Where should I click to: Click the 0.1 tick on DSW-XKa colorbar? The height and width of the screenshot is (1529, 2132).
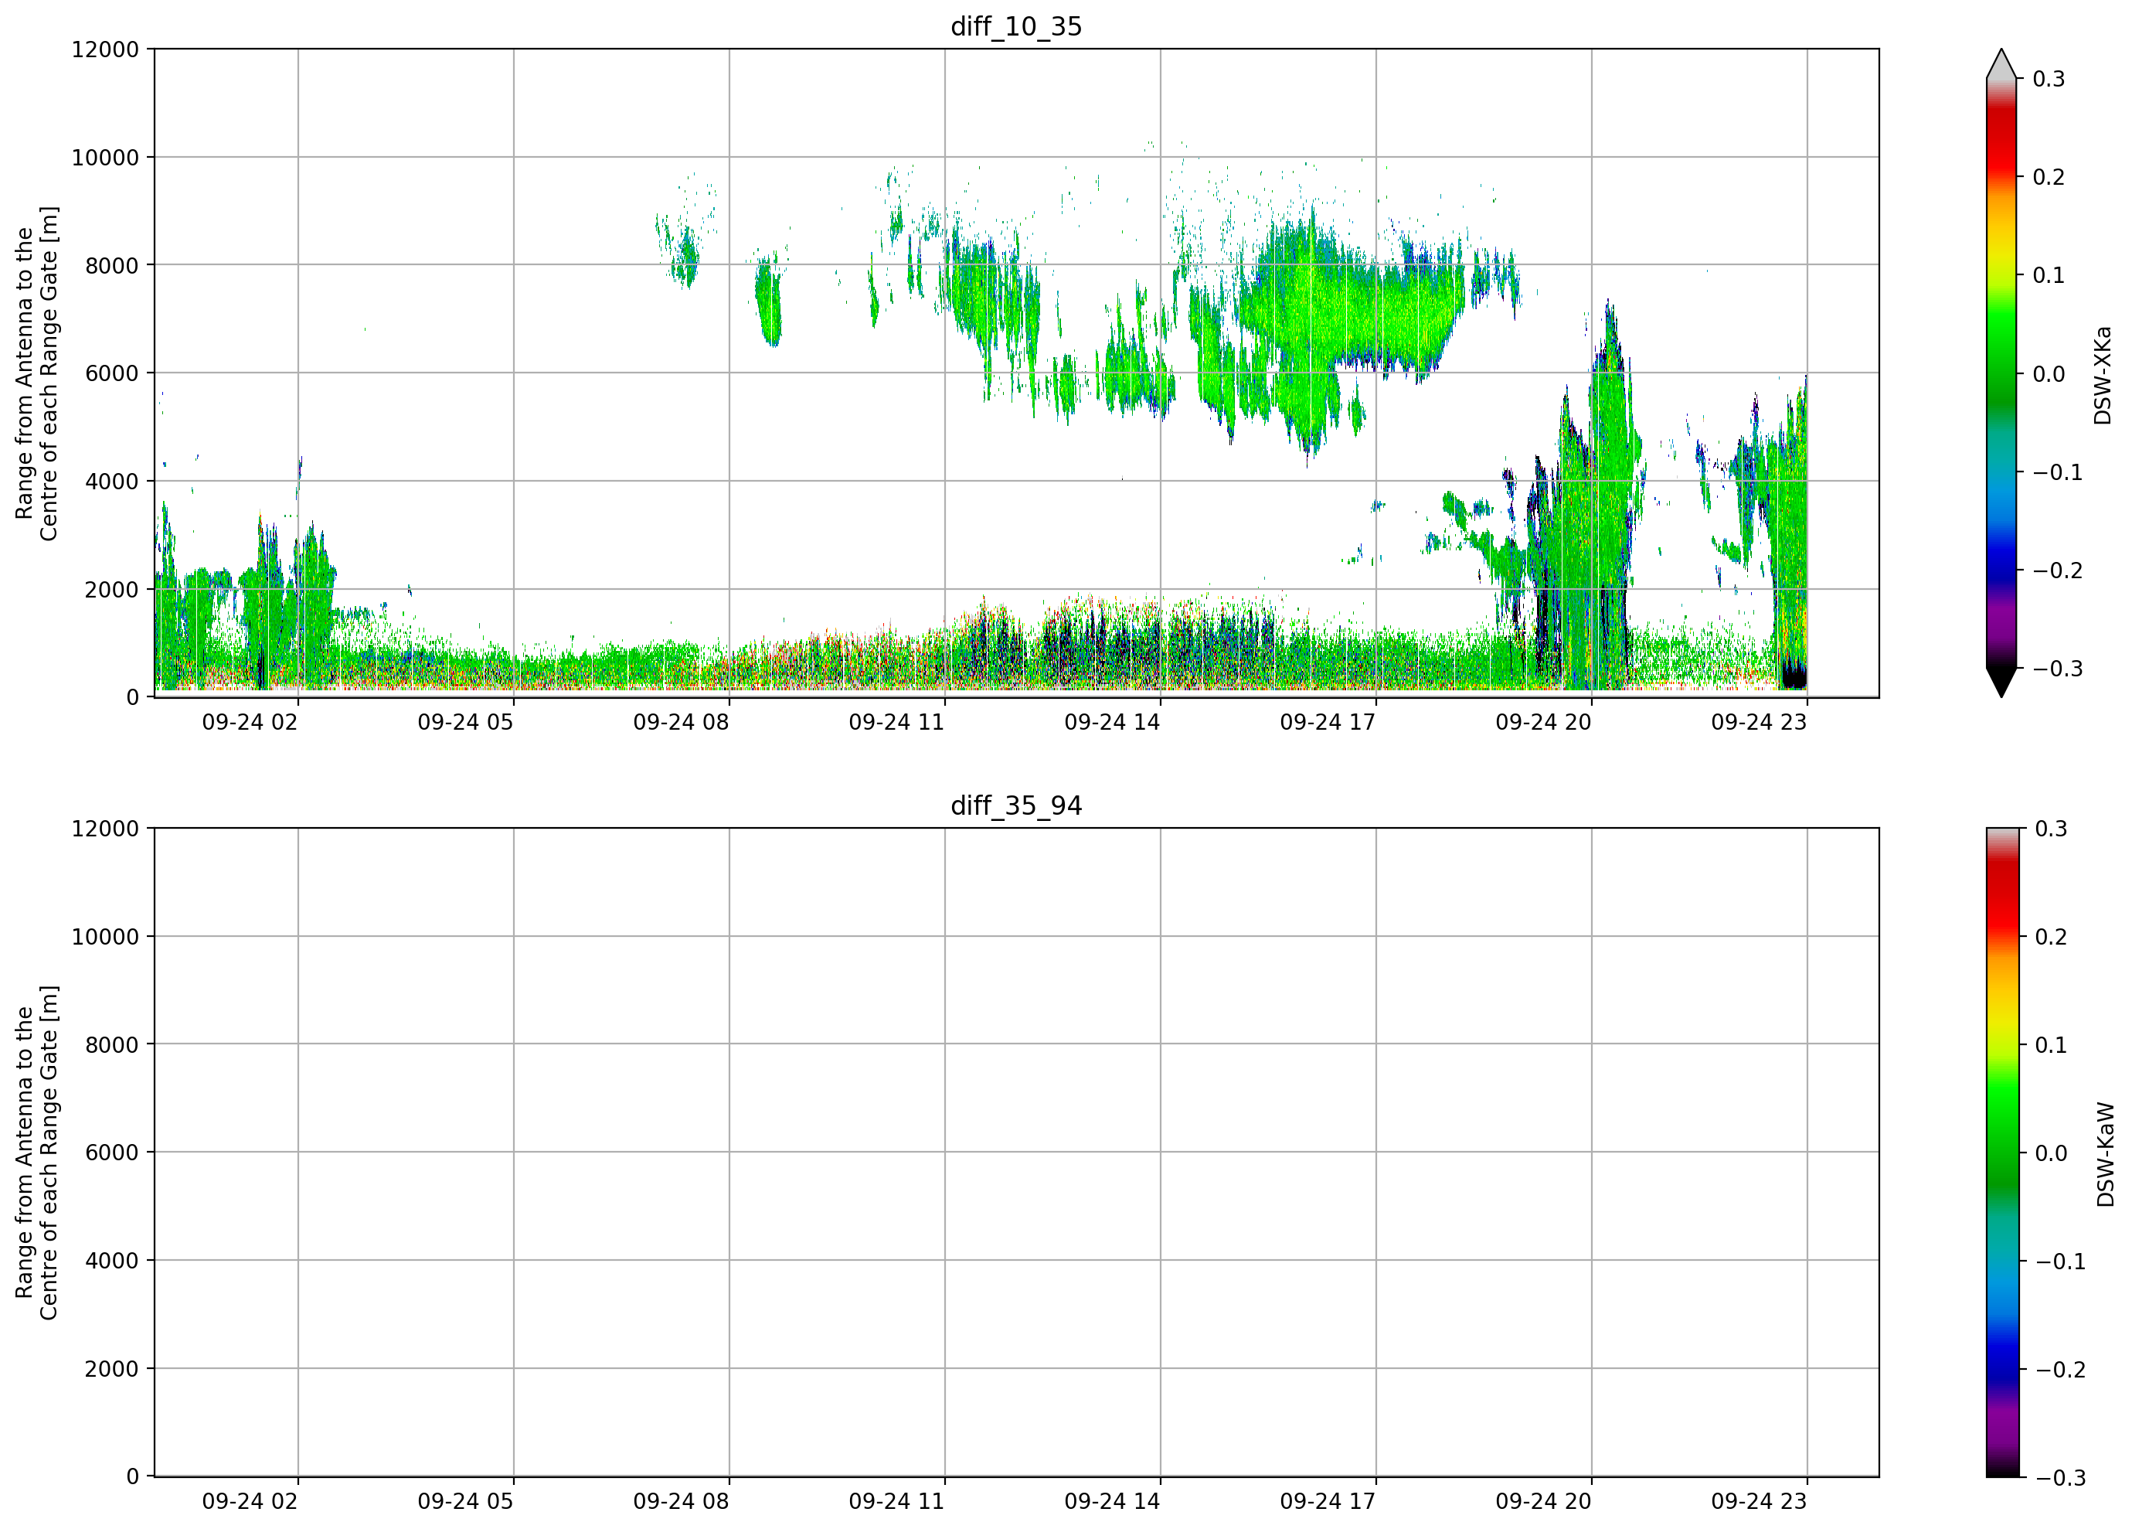2049,275
